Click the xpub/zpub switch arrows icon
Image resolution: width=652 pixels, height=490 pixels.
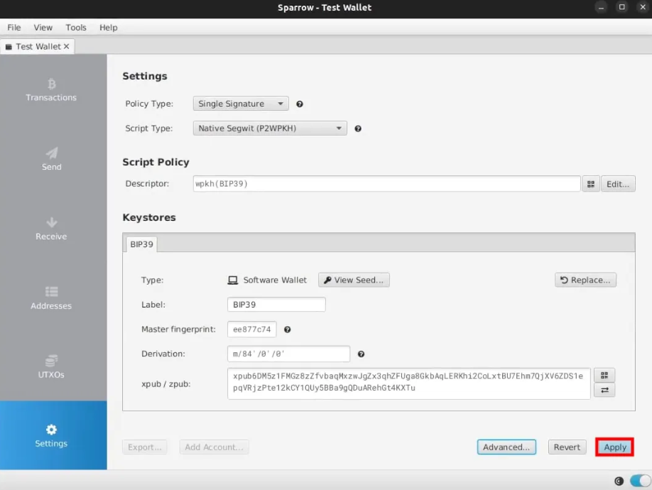coord(604,390)
